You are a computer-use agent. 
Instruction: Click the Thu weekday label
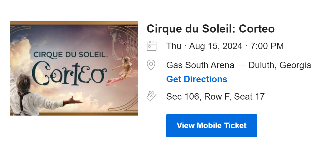point(174,46)
